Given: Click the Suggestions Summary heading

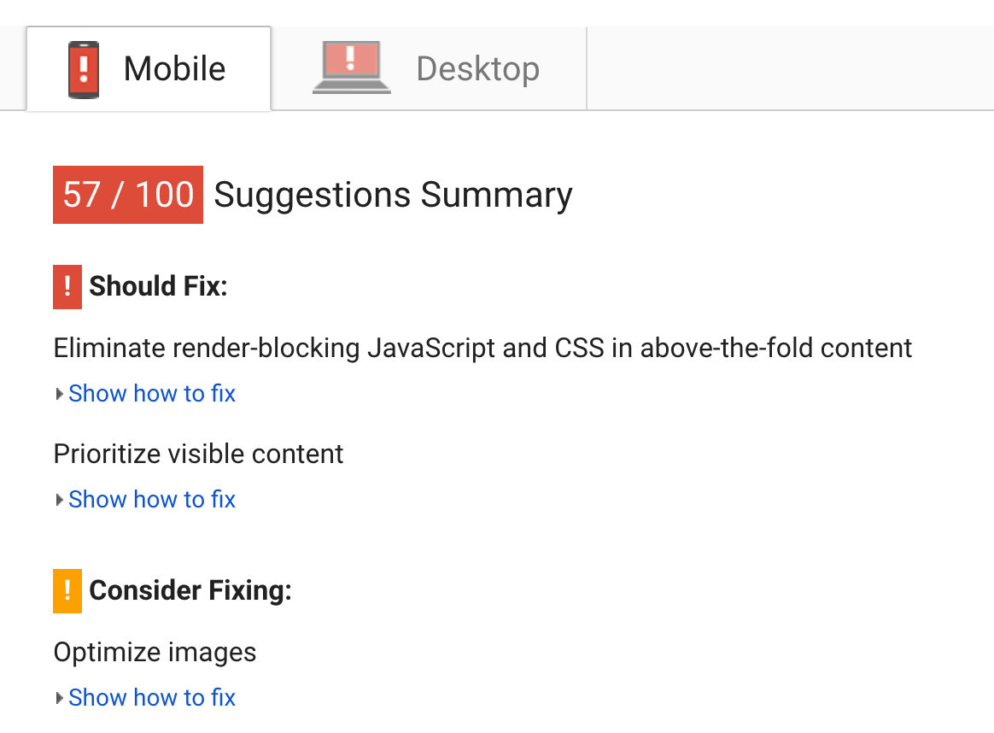Looking at the screenshot, I should [393, 195].
